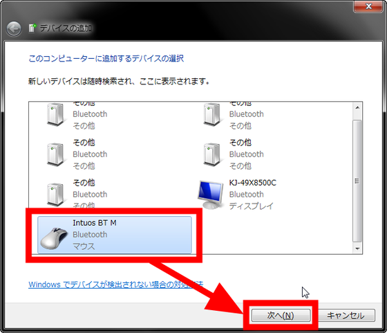Open the Windows device-not-detected help link
387x333 pixels.
point(116,285)
